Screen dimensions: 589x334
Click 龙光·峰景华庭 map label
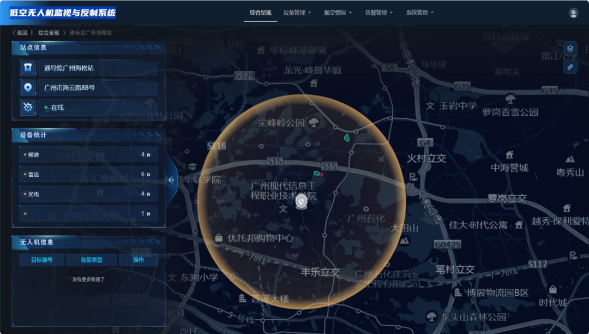(x=312, y=70)
